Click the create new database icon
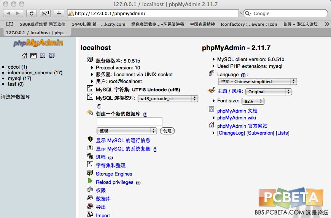 click(x=90, y=113)
